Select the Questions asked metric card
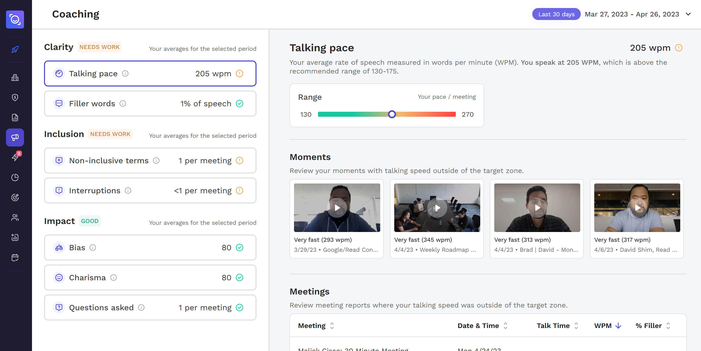This screenshot has height=351, width=701. coord(150,307)
